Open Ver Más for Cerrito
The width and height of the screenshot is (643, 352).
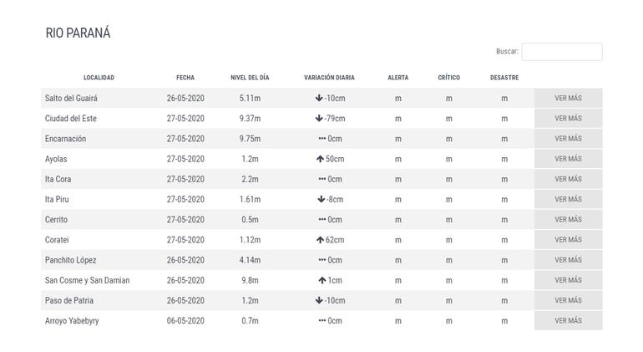[568, 220]
